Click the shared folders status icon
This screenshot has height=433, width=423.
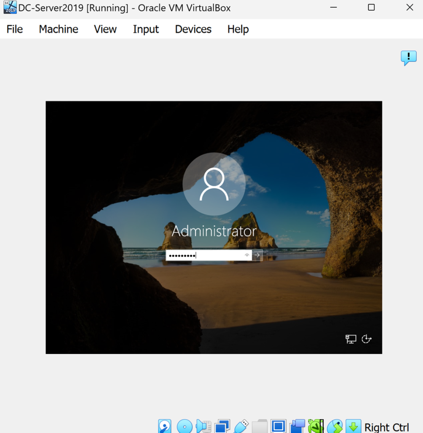260,426
